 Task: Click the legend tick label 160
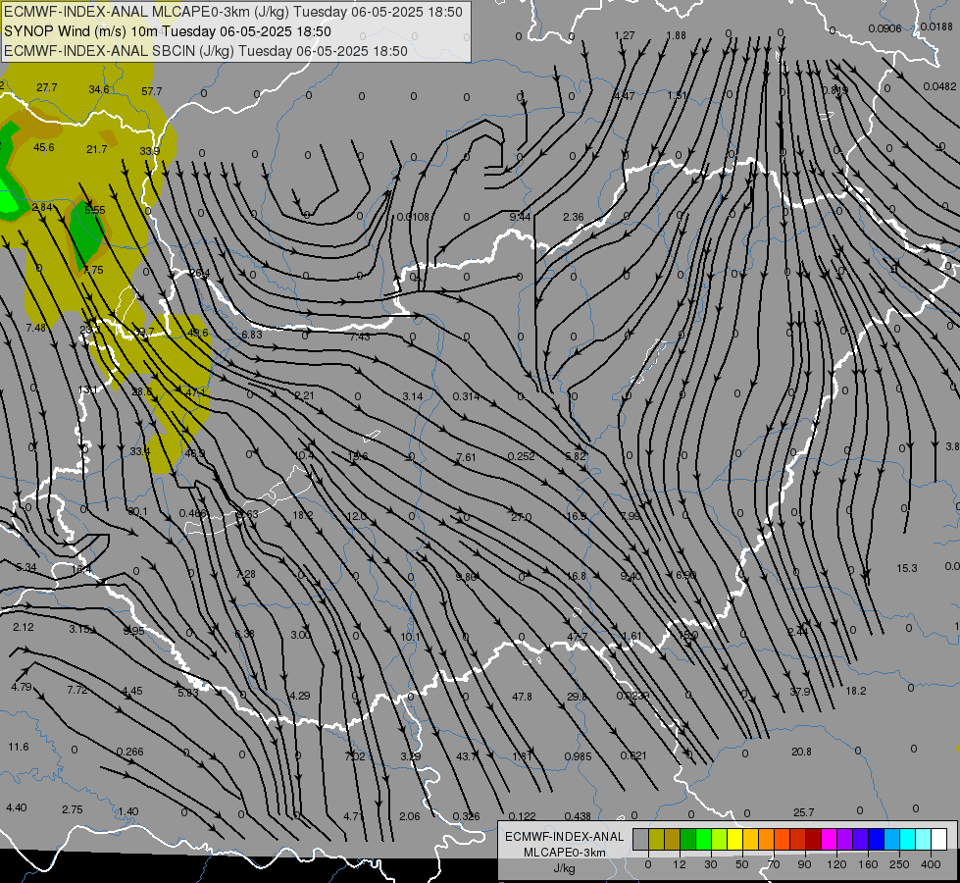[x=868, y=864]
